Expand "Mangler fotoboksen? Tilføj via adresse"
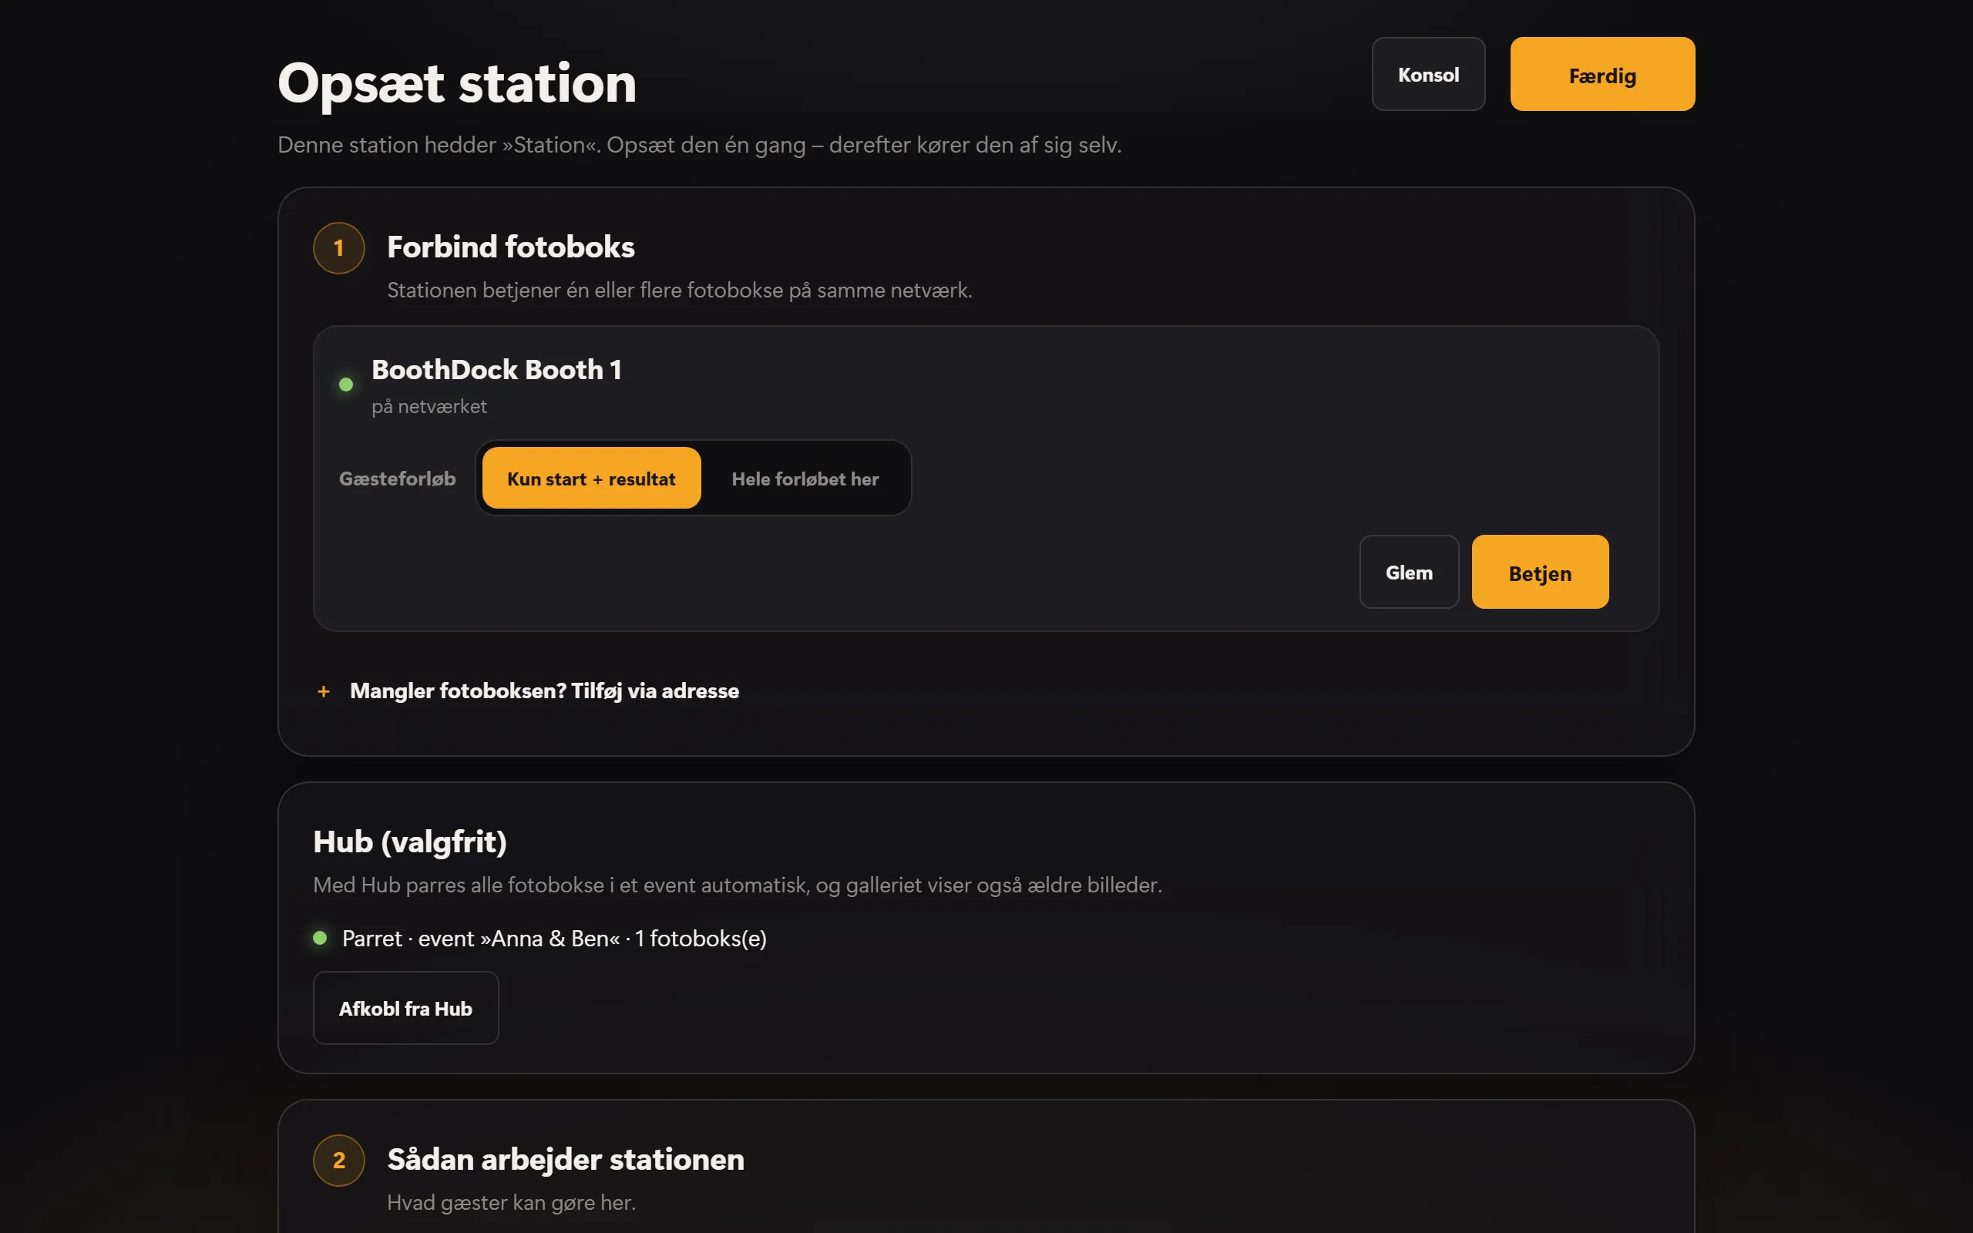Viewport: 1973px width, 1233px height. point(544,691)
